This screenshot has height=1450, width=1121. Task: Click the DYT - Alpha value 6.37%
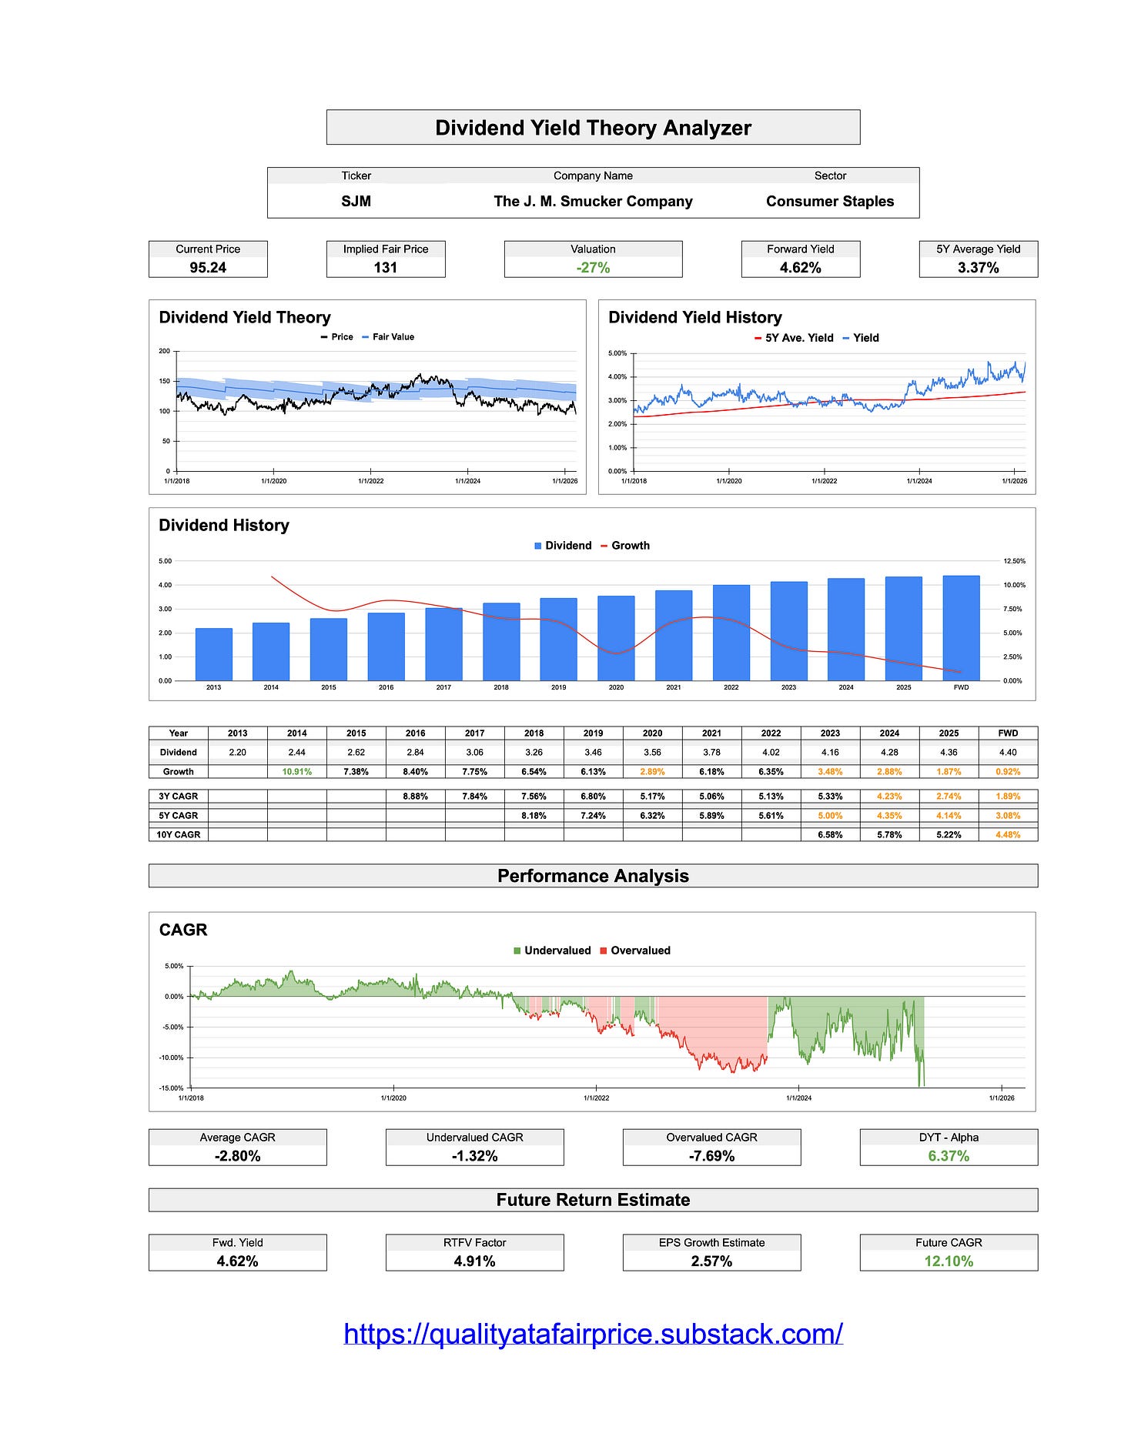click(x=949, y=1156)
